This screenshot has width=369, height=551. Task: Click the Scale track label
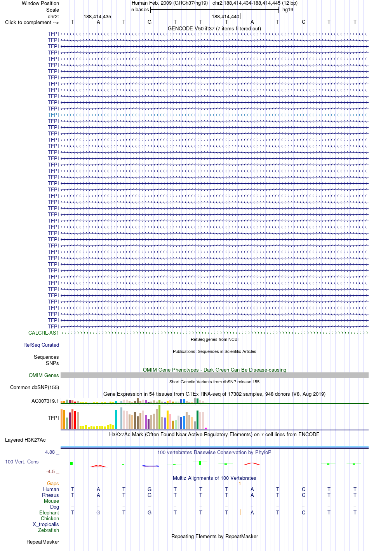point(52,10)
